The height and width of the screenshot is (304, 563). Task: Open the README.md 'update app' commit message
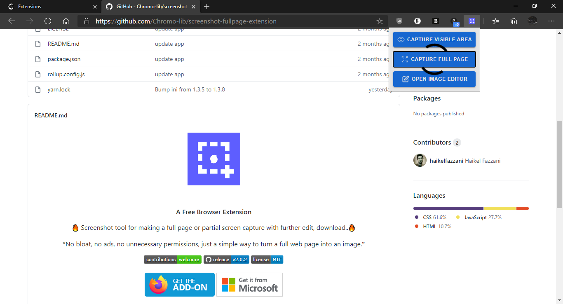coord(169,44)
